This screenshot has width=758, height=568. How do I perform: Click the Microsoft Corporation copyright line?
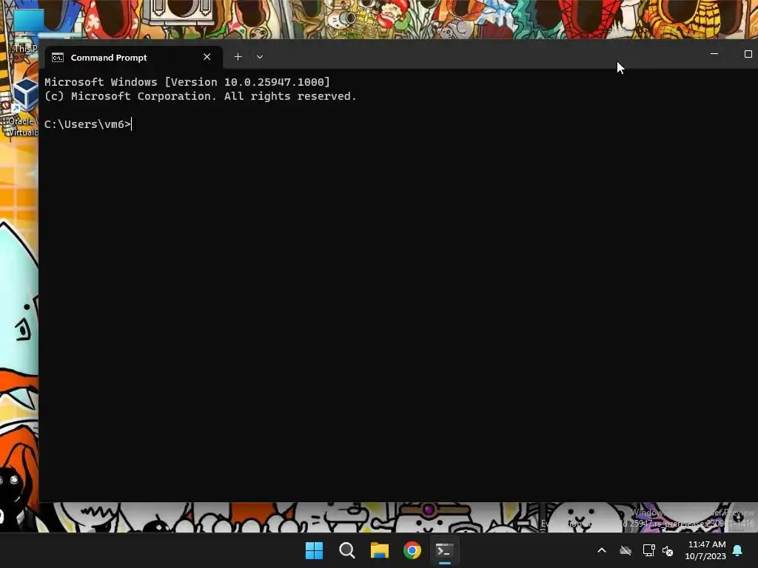pyautogui.click(x=200, y=96)
